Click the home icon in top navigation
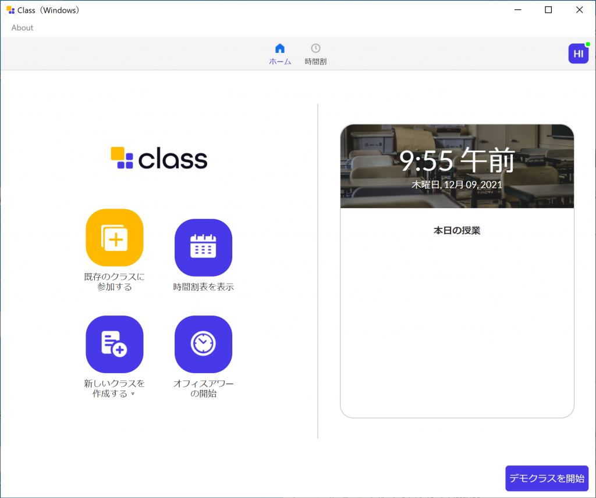The height and width of the screenshot is (498, 596). 280,48
